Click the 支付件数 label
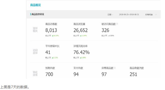This screenshot has height=90, width=165. click(x=78, y=68)
